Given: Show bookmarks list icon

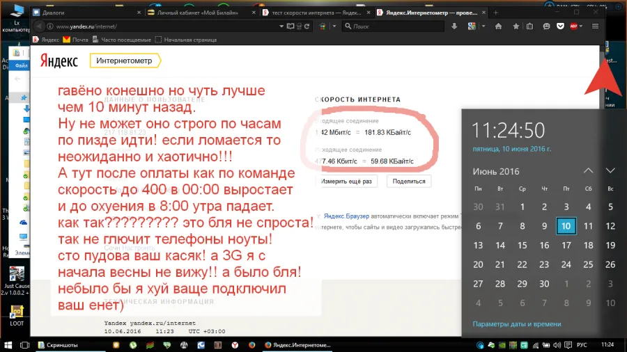Looking at the screenshot, I should coord(530,26).
